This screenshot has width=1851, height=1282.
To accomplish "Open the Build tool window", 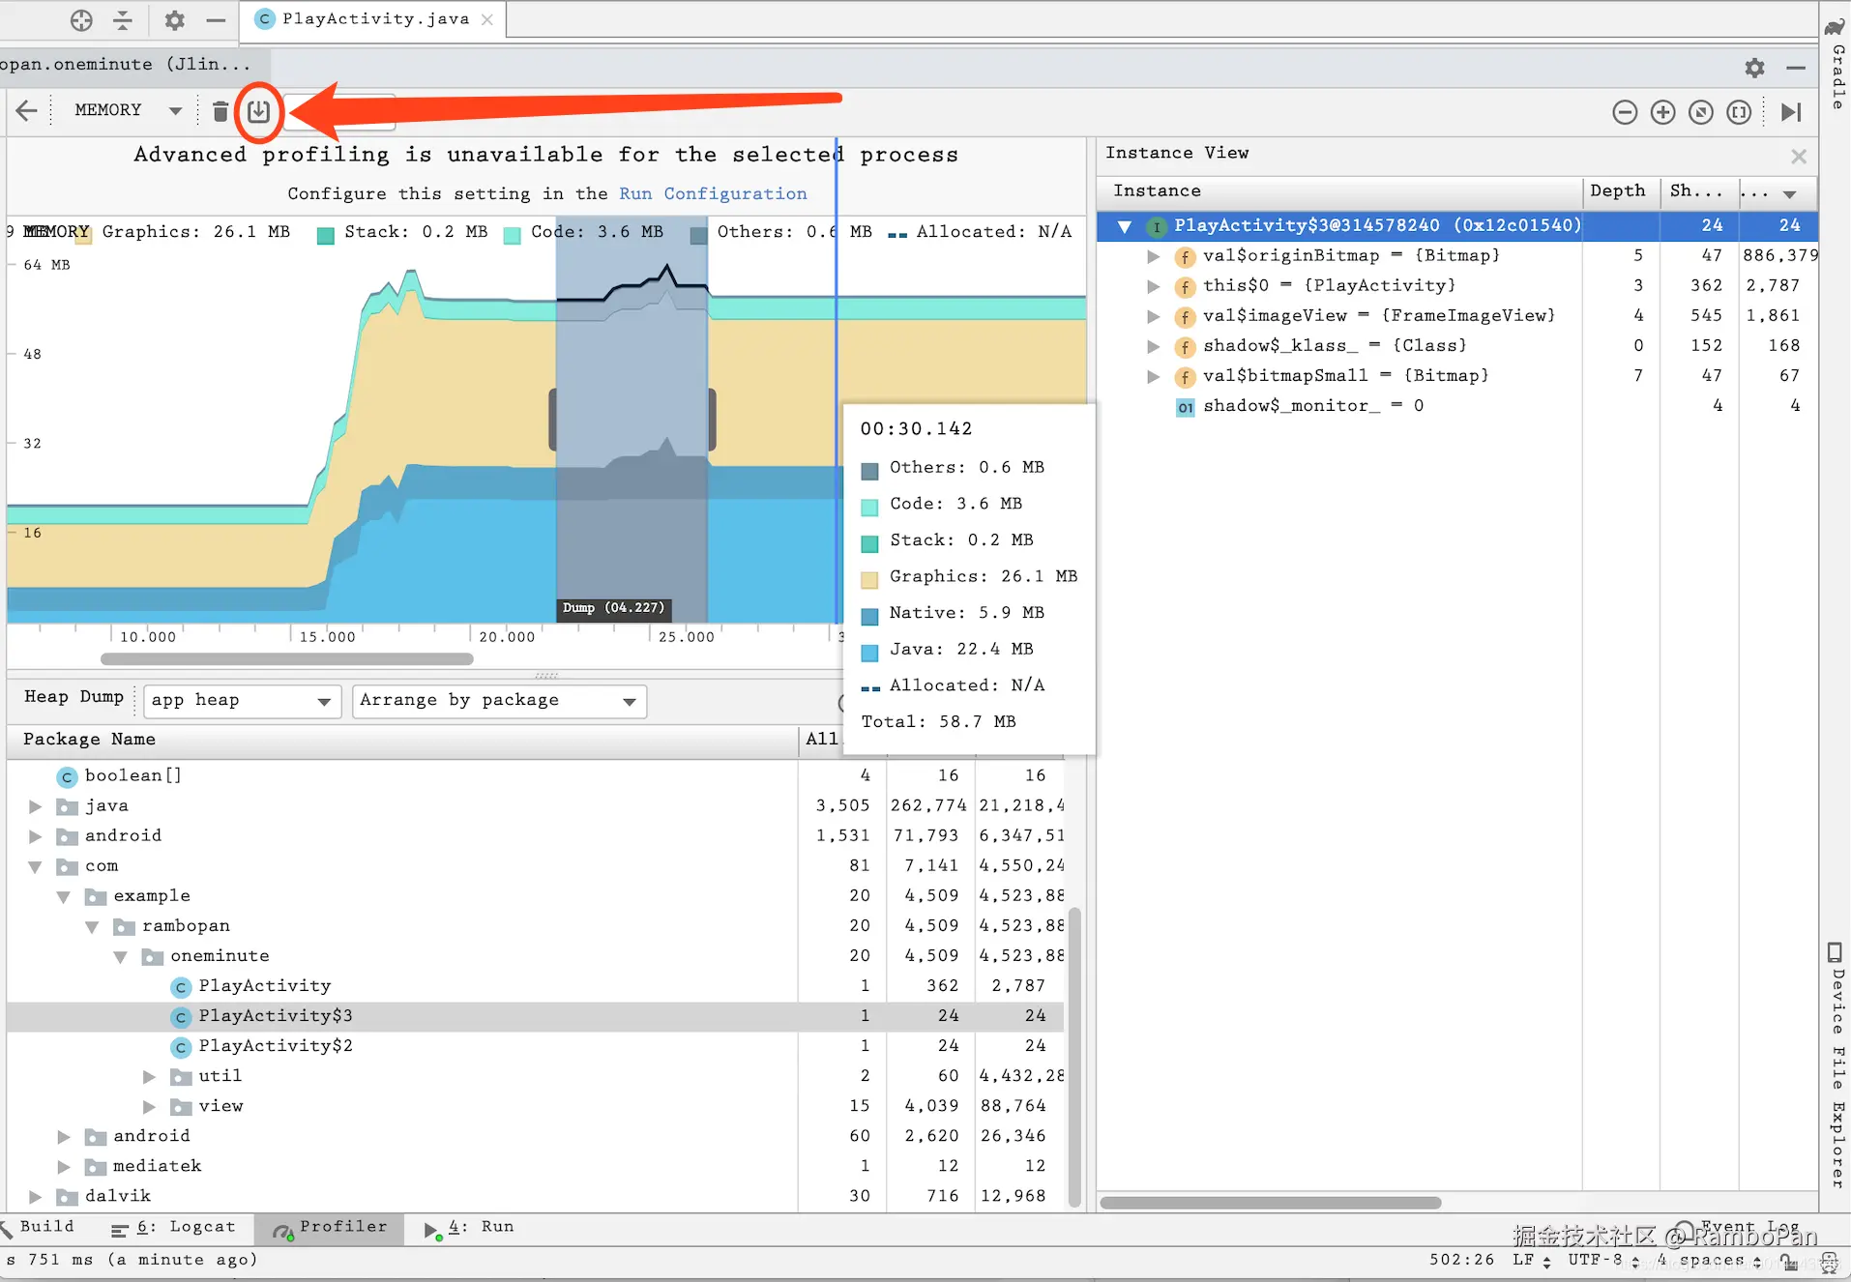I will (x=39, y=1227).
